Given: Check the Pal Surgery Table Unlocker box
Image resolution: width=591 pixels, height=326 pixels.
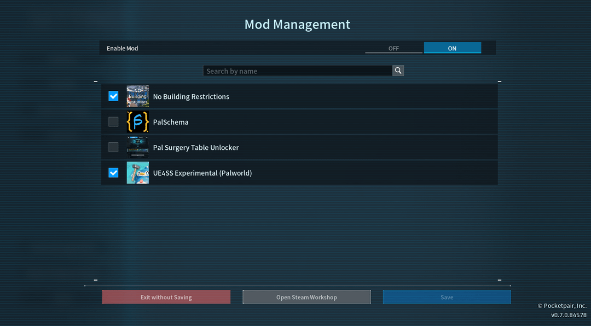Looking at the screenshot, I should tap(113, 147).
